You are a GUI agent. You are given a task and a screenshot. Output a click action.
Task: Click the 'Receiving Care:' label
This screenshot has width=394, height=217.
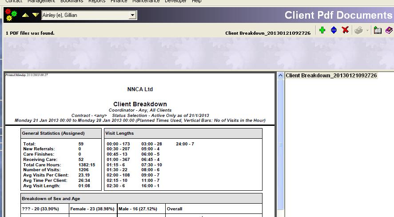pos(40,160)
